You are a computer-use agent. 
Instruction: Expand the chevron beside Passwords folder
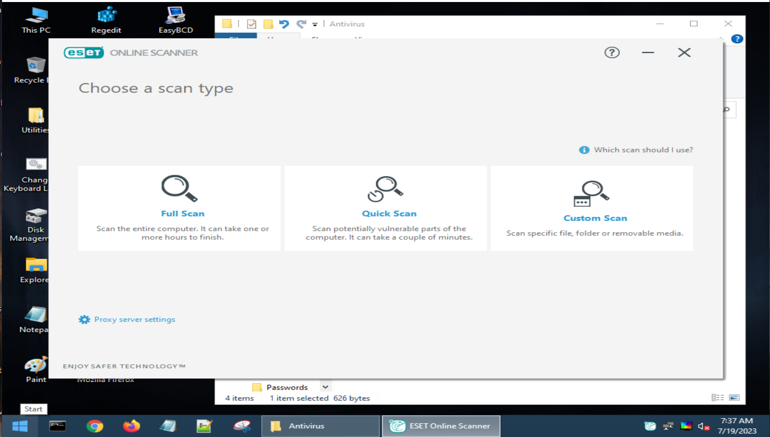[x=326, y=387]
